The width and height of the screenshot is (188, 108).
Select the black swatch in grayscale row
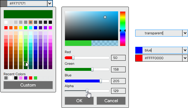pyautogui.click(x=50, y=22)
